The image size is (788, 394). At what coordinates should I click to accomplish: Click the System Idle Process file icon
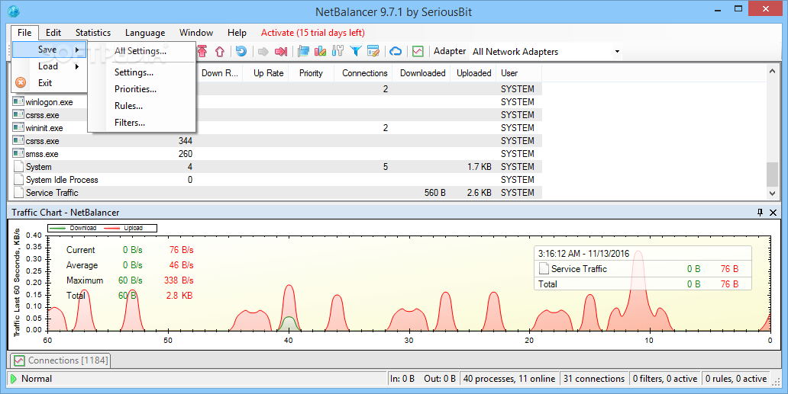click(x=18, y=179)
